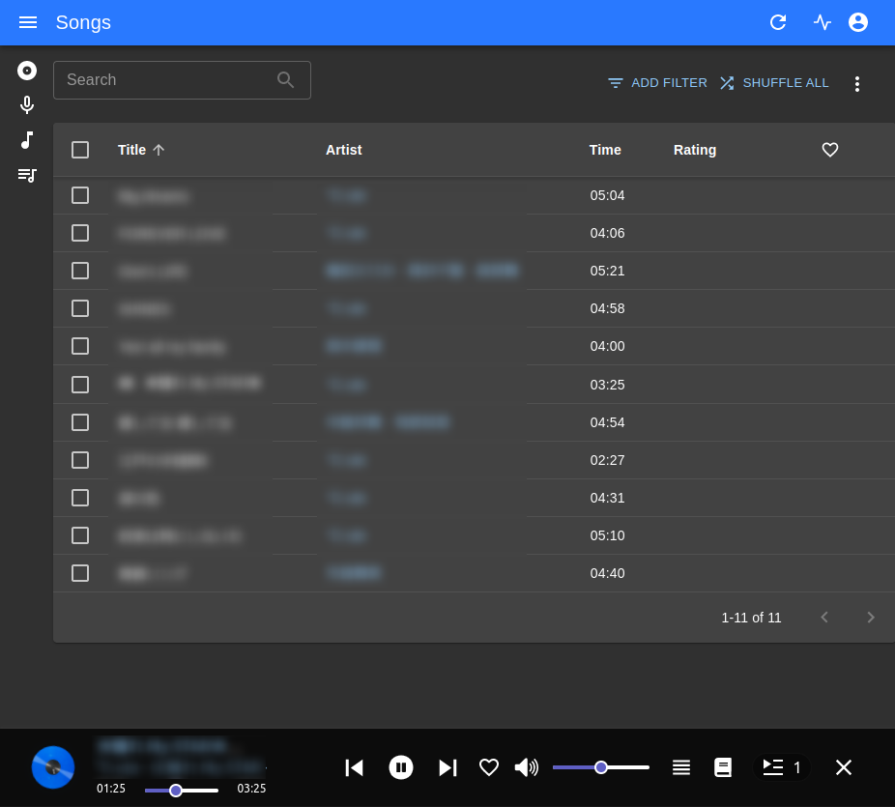
Task: Open the activity monitor icon
Action: (823, 22)
